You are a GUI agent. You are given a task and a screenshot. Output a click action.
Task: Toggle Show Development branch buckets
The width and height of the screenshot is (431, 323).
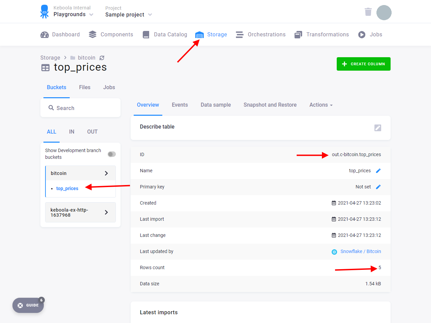point(112,154)
